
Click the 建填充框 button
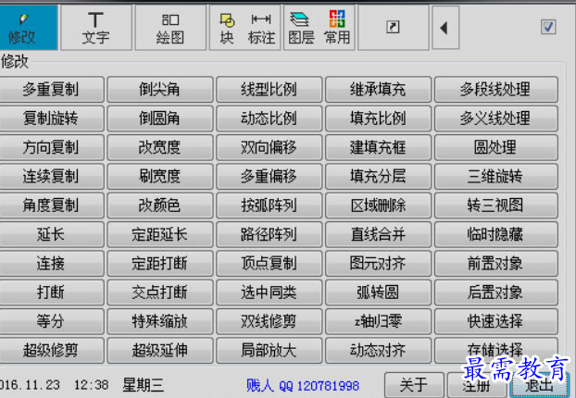tap(378, 147)
